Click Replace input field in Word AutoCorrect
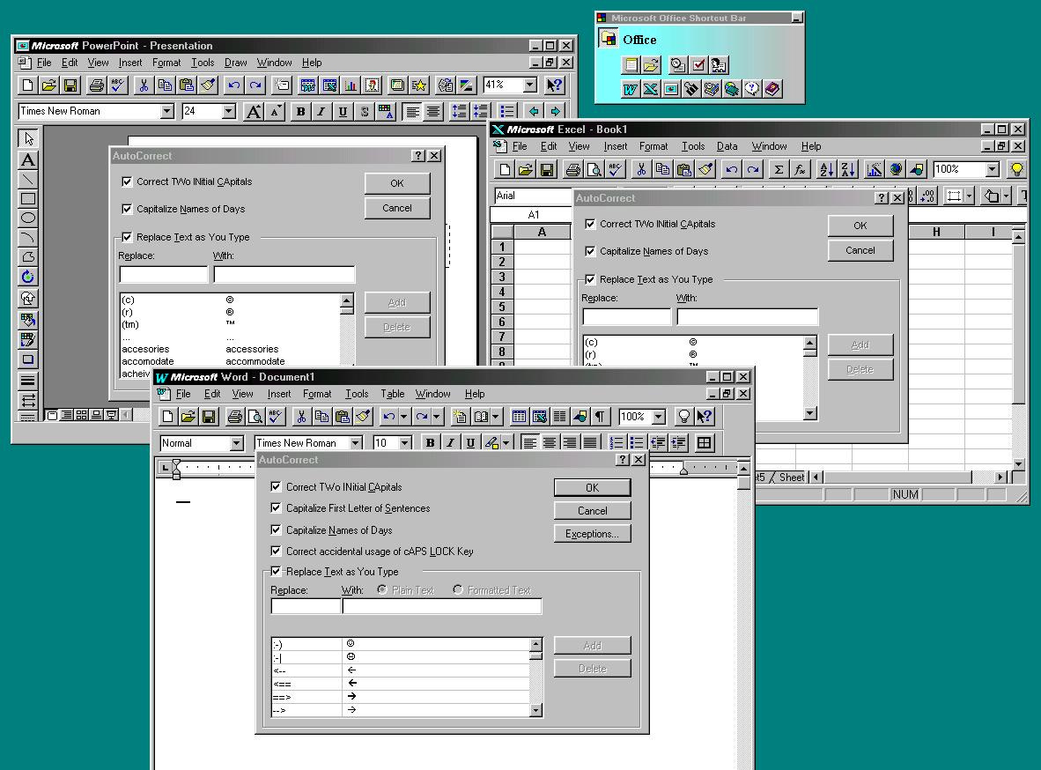 pos(306,606)
